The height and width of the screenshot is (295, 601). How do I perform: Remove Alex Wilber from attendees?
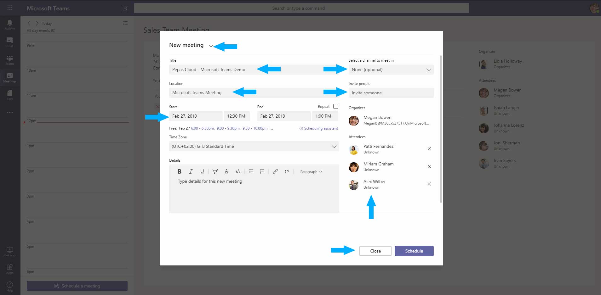(429, 184)
